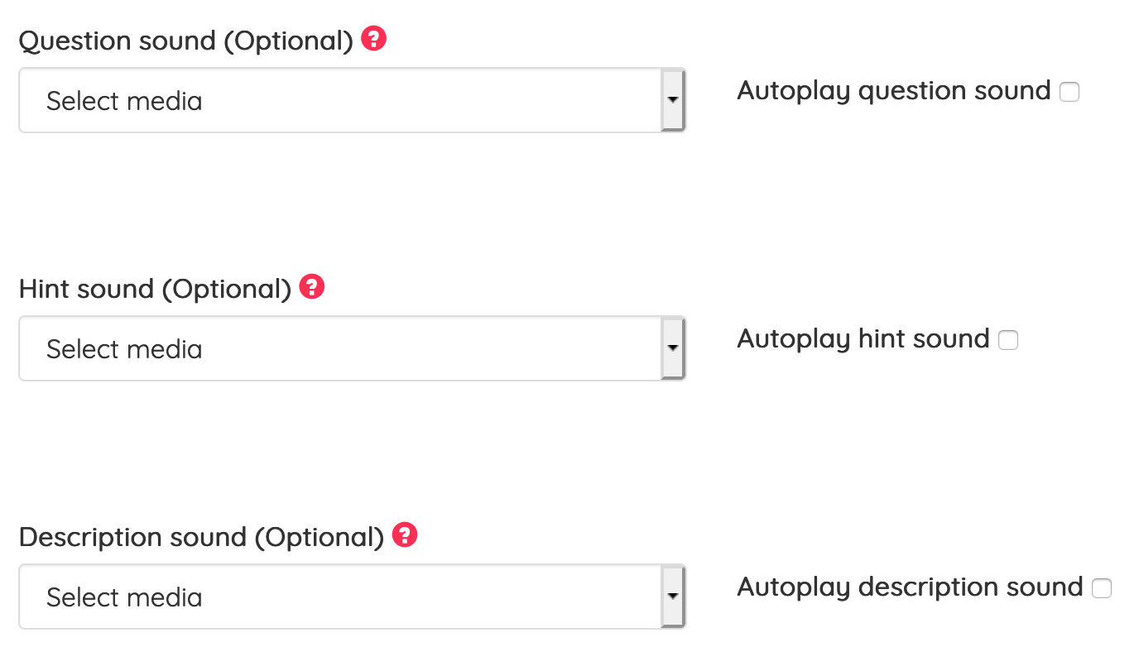Image resolution: width=1139 pixels, height=647 pixels.
Task: Click the "Question sound (Optional)" field label
Action: tap(186, 41)
